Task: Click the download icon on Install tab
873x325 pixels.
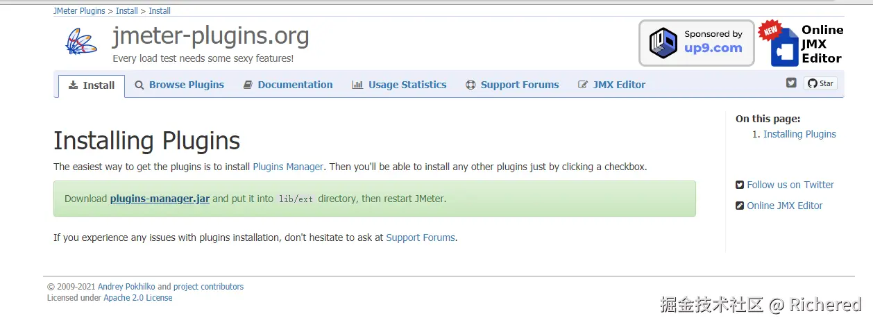Action: pyautogui.click(x=74, y=85)
